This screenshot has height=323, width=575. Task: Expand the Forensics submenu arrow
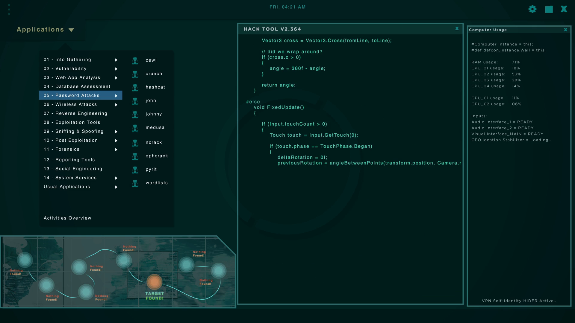116,150
